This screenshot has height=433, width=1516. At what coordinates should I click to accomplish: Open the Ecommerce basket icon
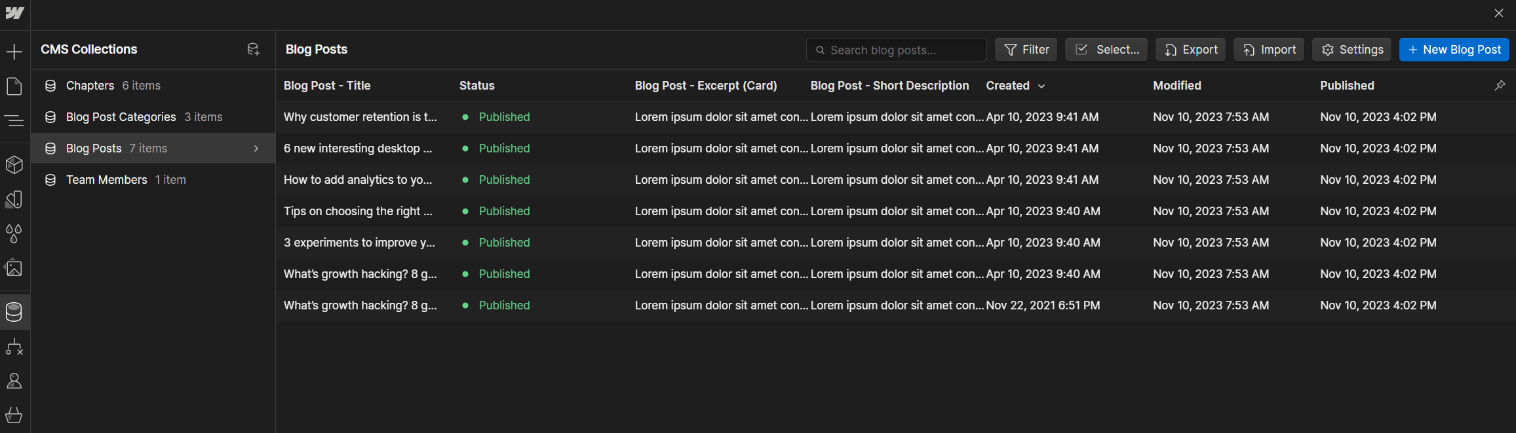click(14, 415)
